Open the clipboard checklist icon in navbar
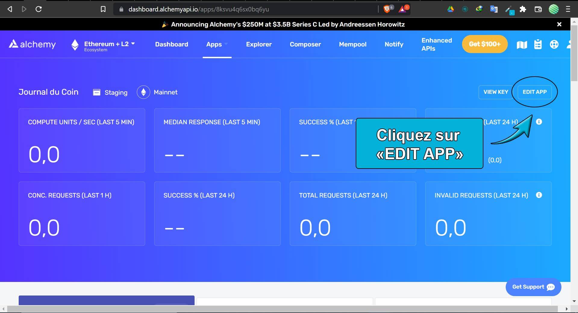Viewport: 578px width, 313px height. [538, 44]
